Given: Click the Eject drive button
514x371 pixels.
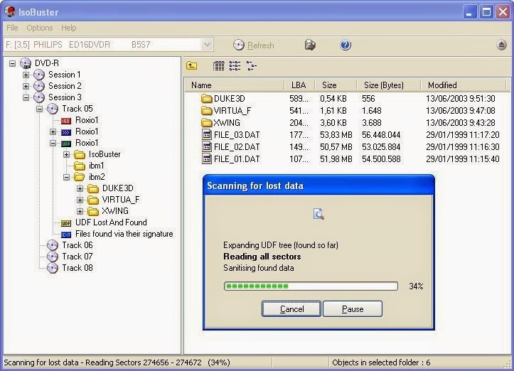Looking at the screenshot, I should (x=501, y=45).
